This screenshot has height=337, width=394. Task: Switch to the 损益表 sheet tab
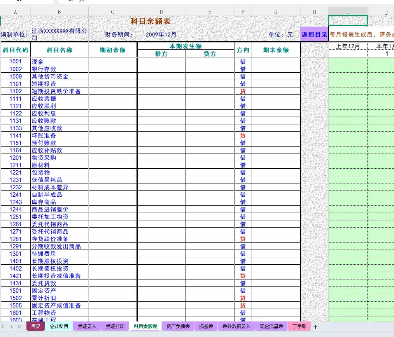(x=206, y=326)
